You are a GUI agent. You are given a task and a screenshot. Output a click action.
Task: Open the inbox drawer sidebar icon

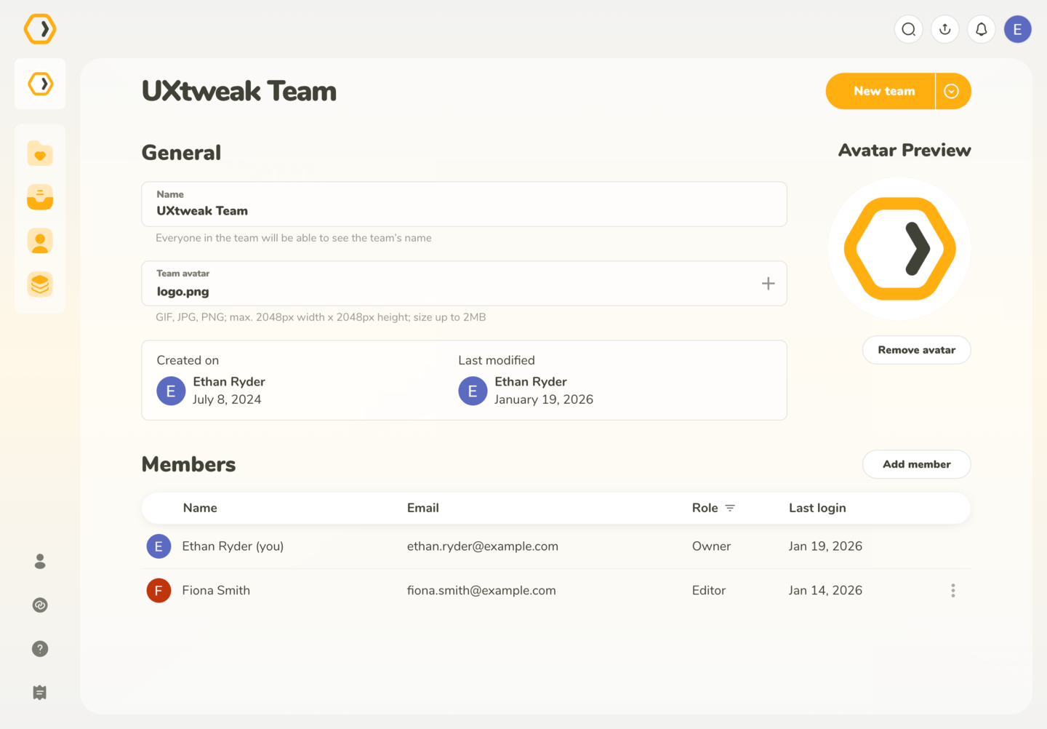click(x=40, y=197)
